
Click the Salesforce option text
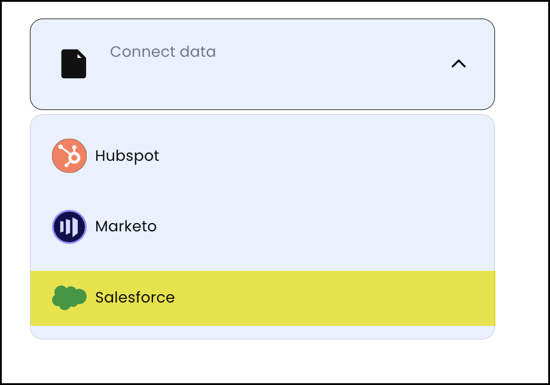pyautogui.click(x=135, y=297)
